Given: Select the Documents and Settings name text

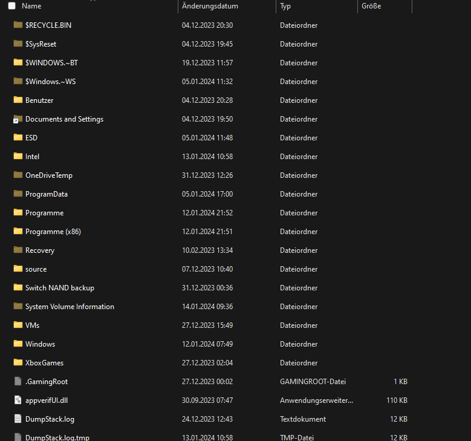Looking at the screenshot, I should 64,119.
